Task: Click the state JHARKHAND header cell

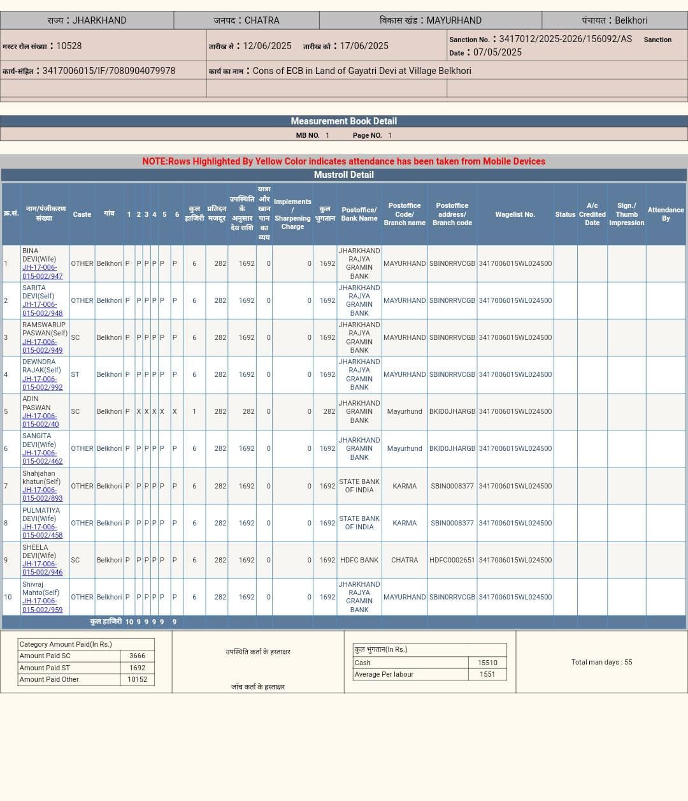Action: [87, 20]
